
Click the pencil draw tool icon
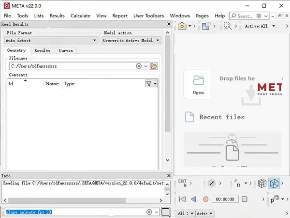(212, 183)
